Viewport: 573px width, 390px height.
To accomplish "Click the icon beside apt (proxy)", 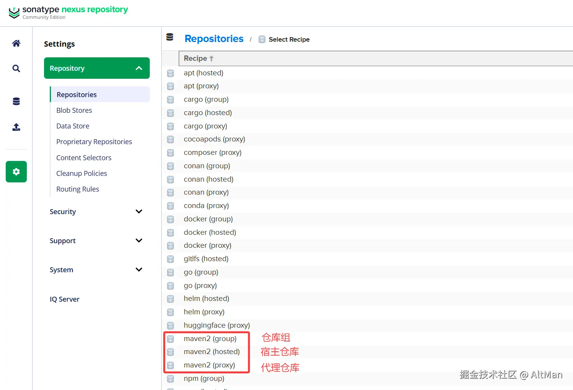I will coord(170,86).
